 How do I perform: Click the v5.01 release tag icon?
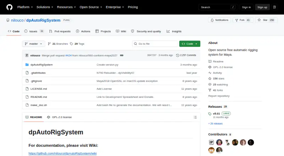[x=210, y=114]
